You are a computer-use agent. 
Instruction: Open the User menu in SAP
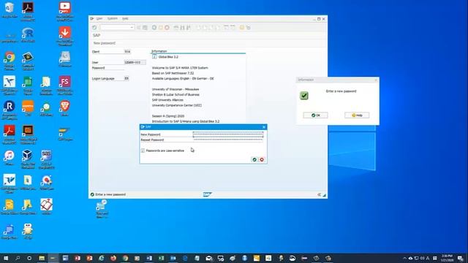click(99, 18)
